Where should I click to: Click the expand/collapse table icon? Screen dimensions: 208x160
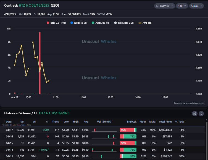tap(201, 113)
